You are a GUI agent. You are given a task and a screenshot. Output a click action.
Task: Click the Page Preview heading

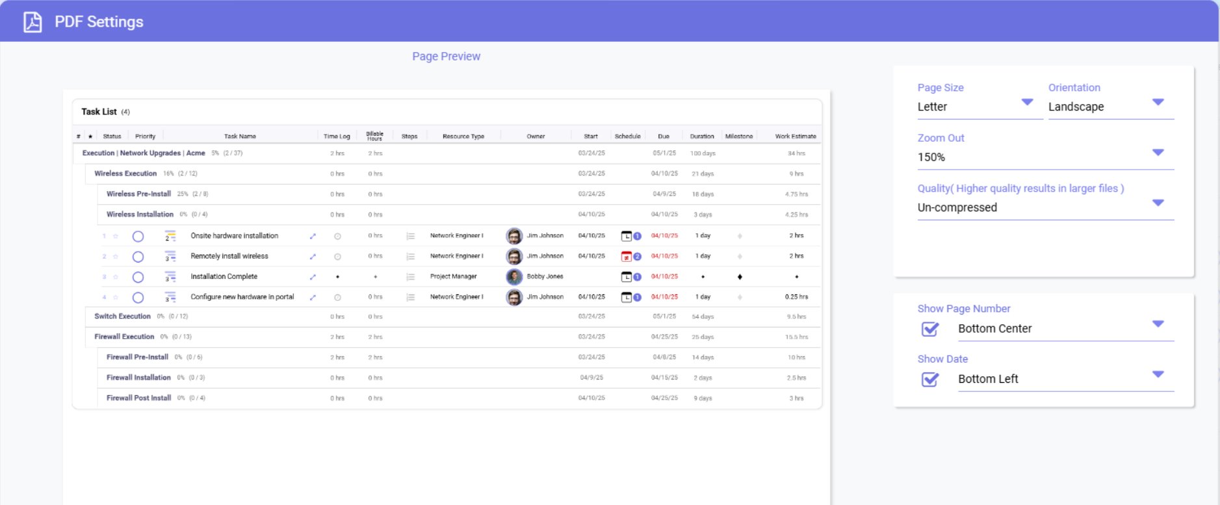[446, 57]
